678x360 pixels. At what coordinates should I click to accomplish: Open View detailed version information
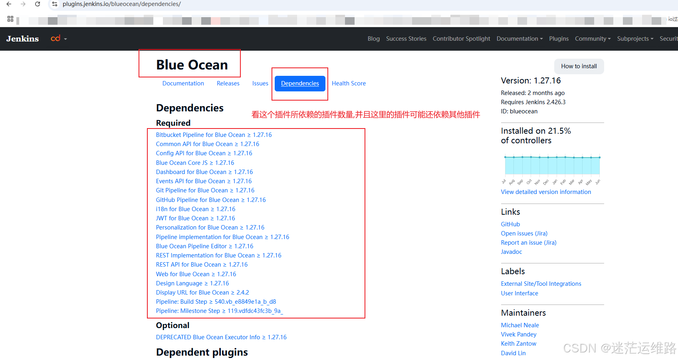click(x=546, y=192)
